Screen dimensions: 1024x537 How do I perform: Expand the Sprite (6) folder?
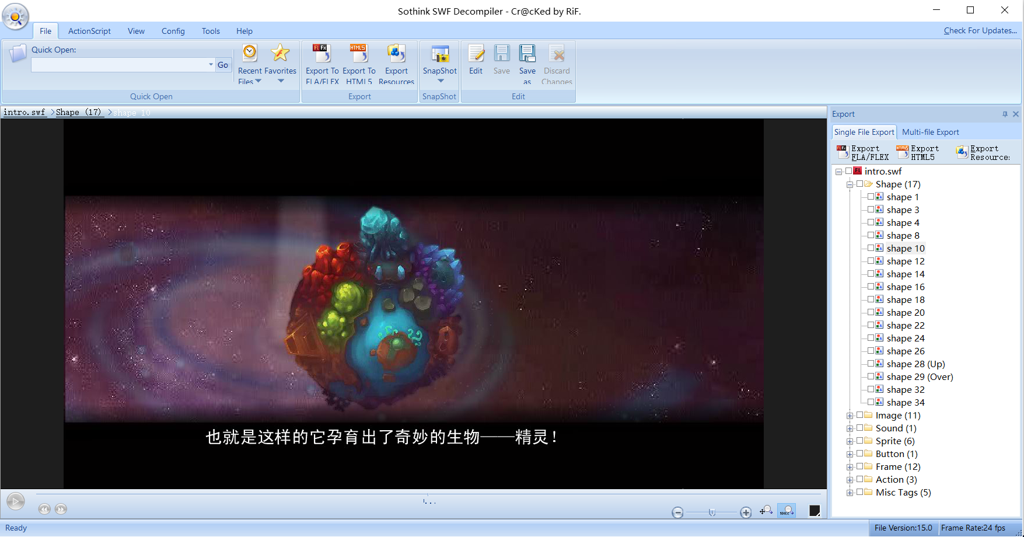tap(850, 441)
